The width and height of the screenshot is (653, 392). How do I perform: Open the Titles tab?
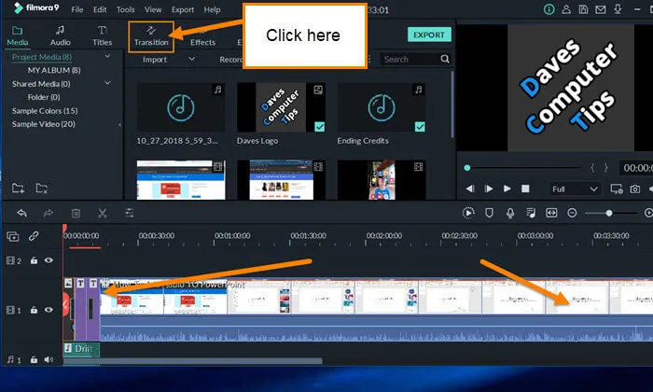(102, 35)
